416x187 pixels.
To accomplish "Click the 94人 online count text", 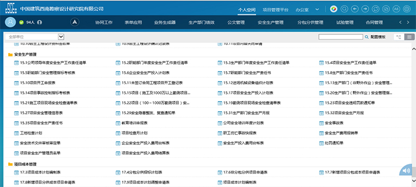I will [31, 22].
